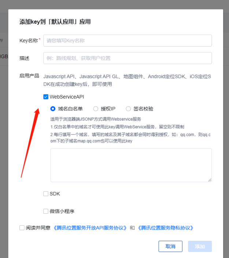Enable the 微信小程序 checkbox
229x258 pixels.
(46, 211)
